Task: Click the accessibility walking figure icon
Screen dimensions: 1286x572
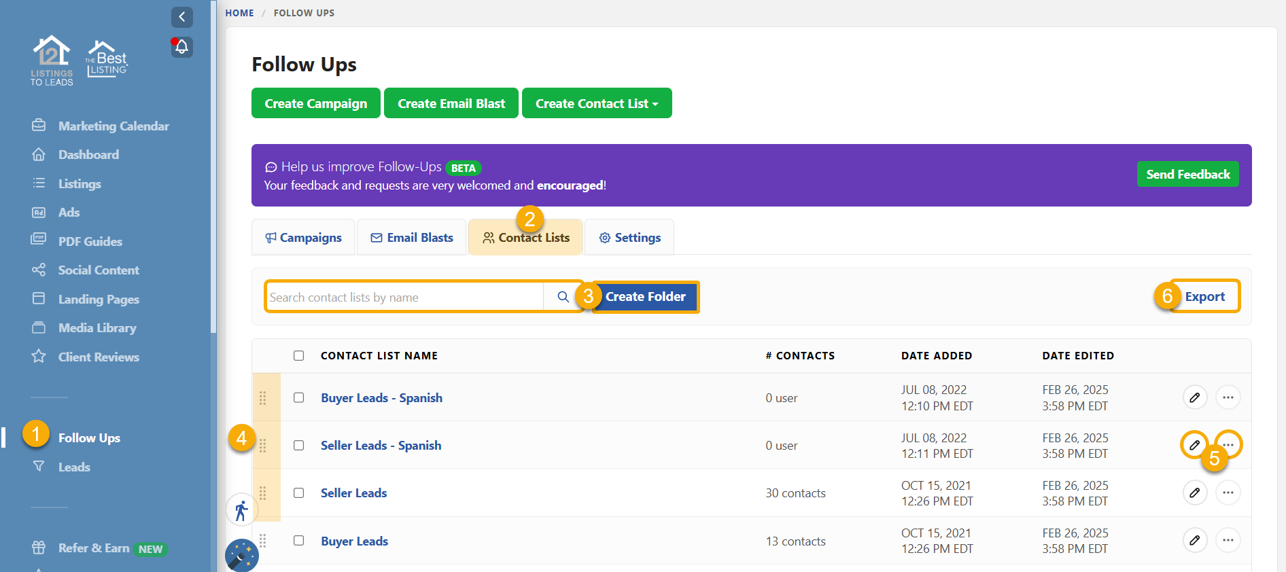Action: pos(241,510)
